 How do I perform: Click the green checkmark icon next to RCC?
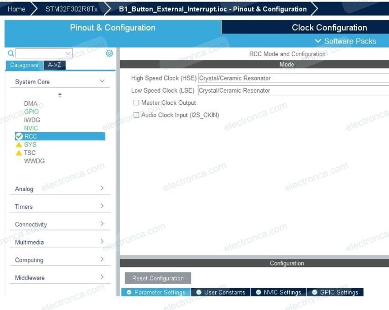[19, 136]
